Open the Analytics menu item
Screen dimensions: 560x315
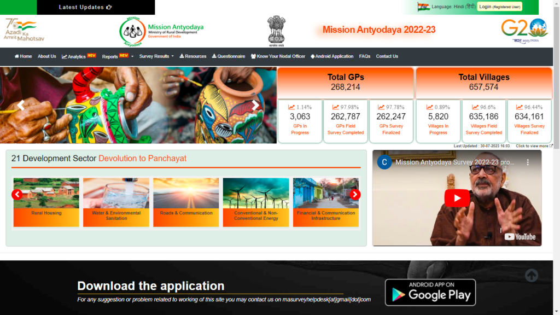[x=79, y=56]
